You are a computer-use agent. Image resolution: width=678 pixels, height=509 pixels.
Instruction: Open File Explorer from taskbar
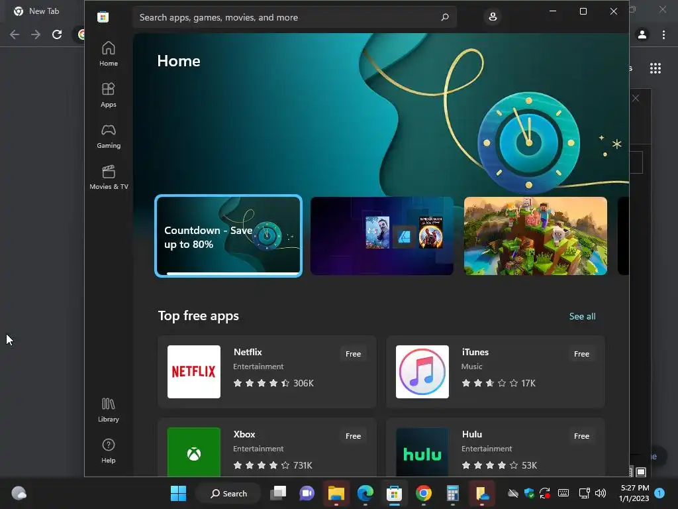tap(336, 493)
